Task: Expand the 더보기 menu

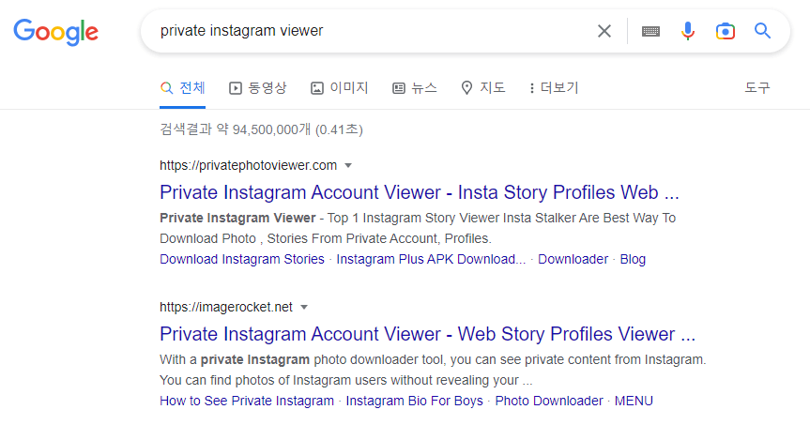Action: pos(554,88)
